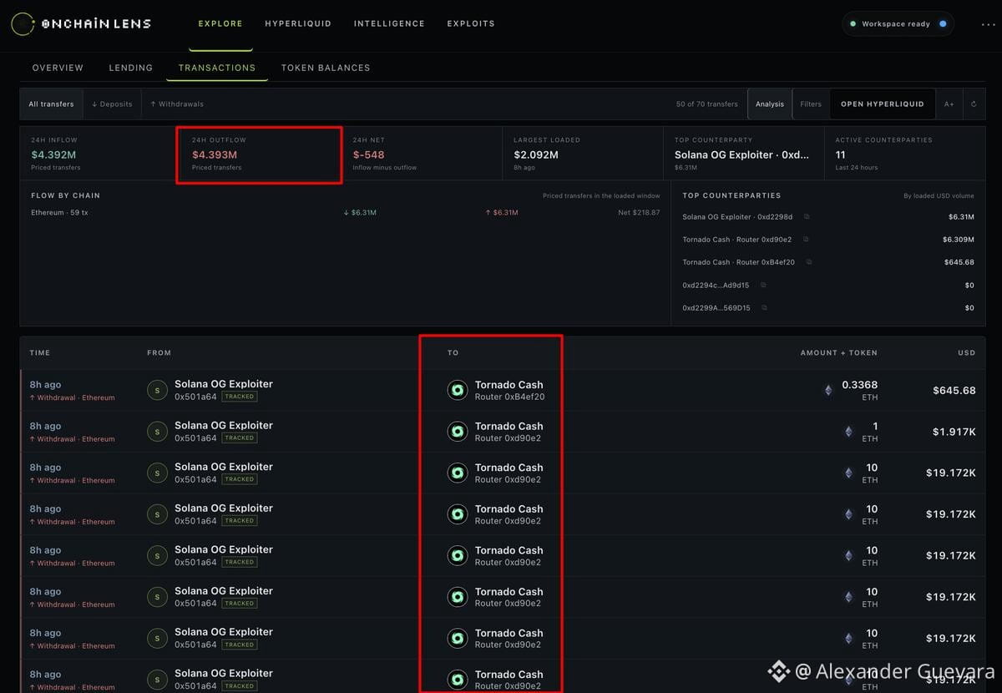Click the 24H Inflow $4.392M card

click(100, 154)
